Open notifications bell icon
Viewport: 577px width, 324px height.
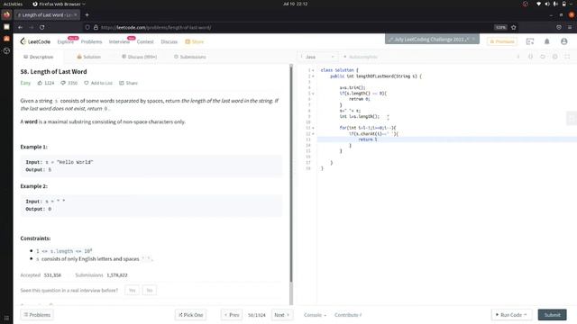547,41
